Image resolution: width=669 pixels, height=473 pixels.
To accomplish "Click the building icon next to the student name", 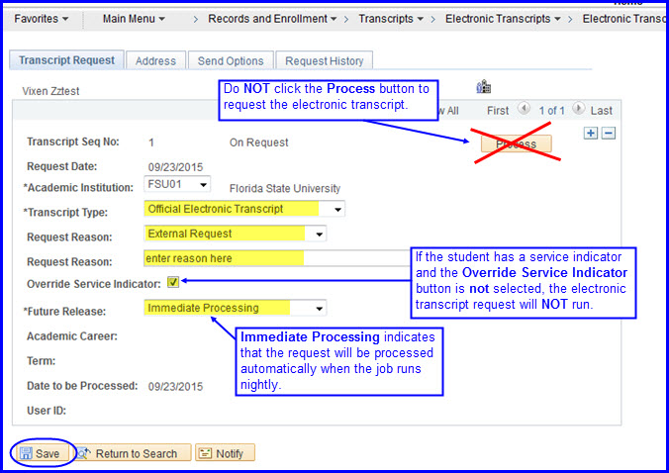I will click(483, 86).
